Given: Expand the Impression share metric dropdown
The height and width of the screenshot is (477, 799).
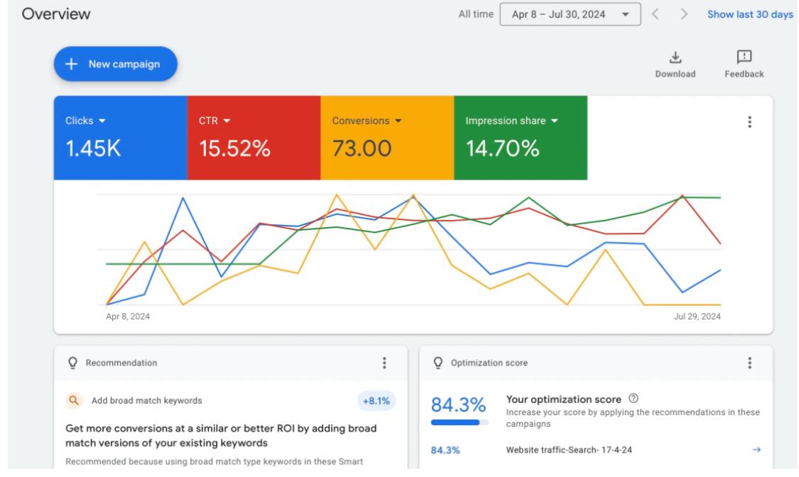Looking at the screenshot, I should point(512,121).
